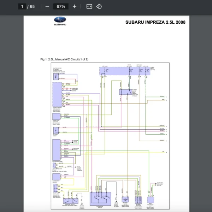Click the engine control module block
This screenshot has height=212, width=212.
57,94
